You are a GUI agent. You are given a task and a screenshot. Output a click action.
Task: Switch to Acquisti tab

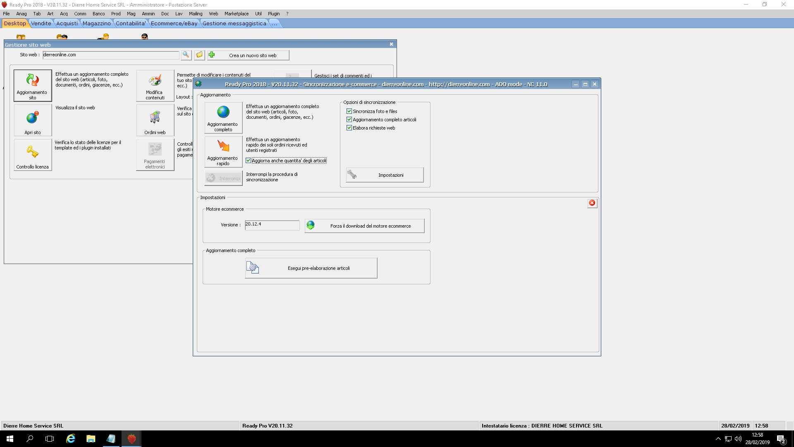[x=67, y=23]
